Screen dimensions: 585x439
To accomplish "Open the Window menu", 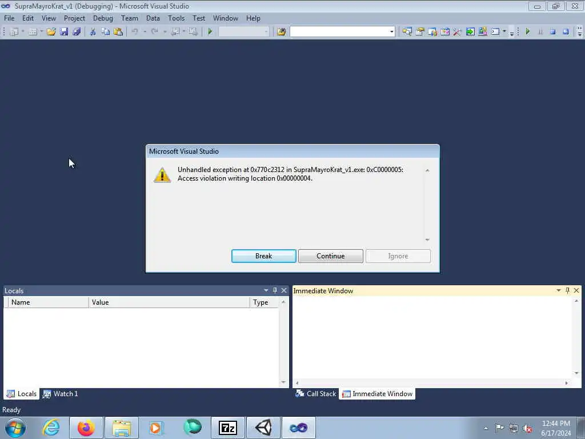I will pos(226,18).
